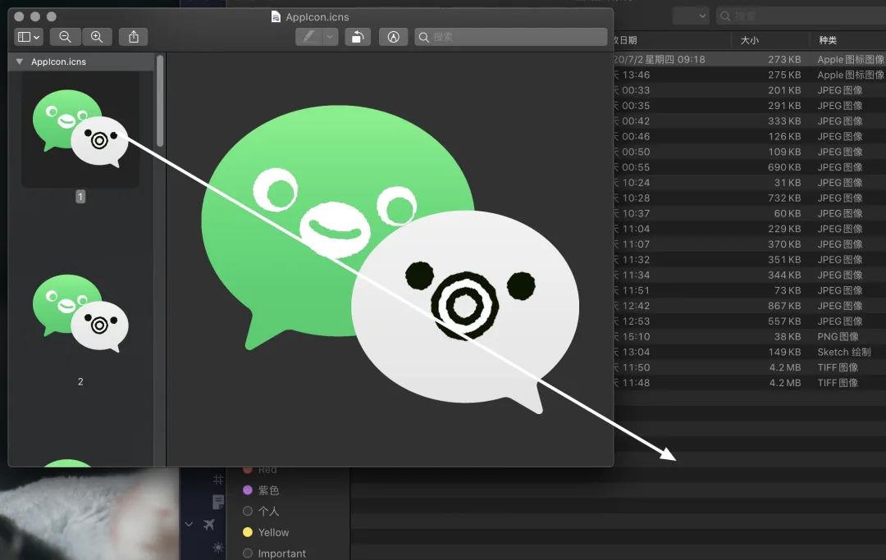Select the Important tag in Finder sidebar
Screen dimensions: 886x560
[x=282, y=553]
